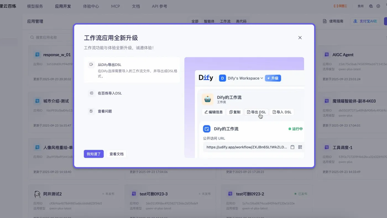387x218 pixels.
Task: Open the 魔镜喵智能体-副本4K03 app
Action: tap(354, 101)
